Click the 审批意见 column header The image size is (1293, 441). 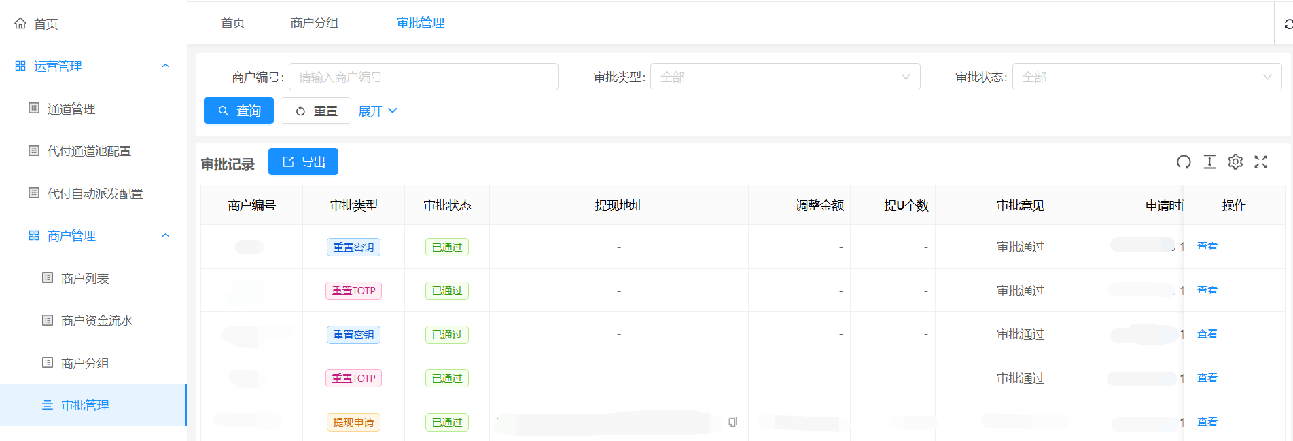point(1021,205)
